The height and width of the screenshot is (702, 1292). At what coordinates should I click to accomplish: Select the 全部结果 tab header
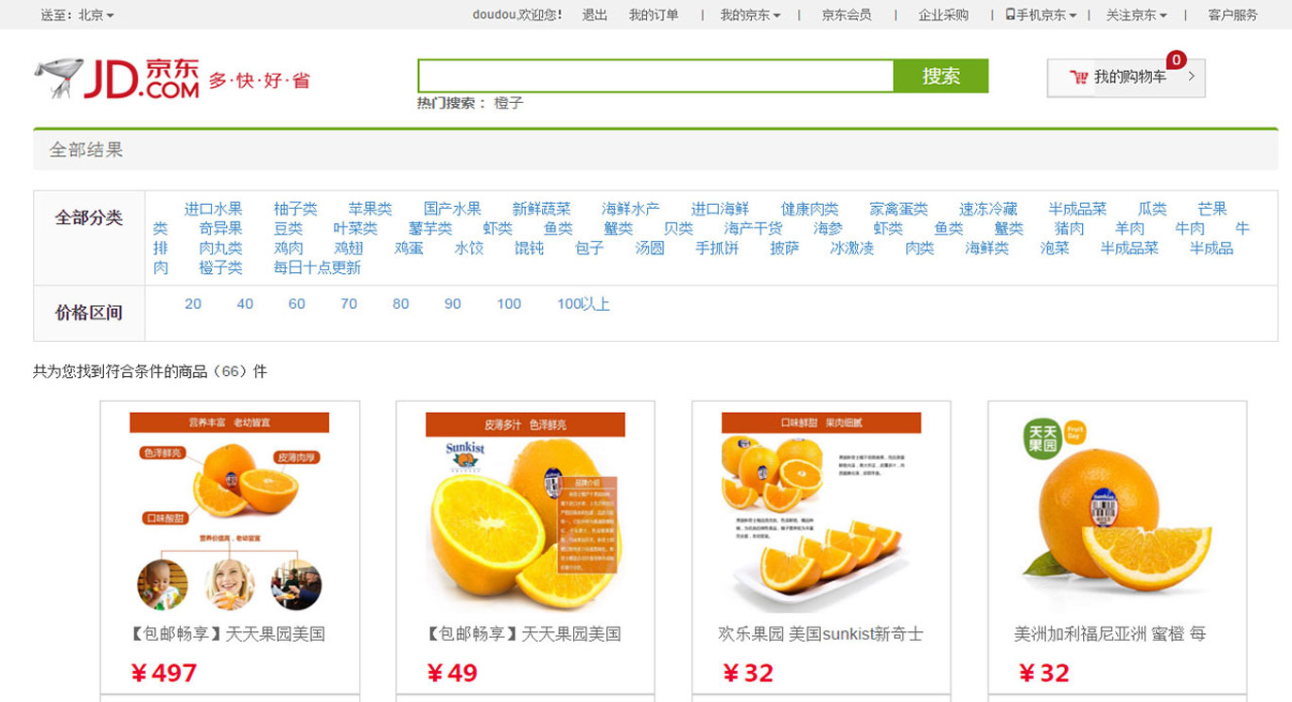click(86, 149)
